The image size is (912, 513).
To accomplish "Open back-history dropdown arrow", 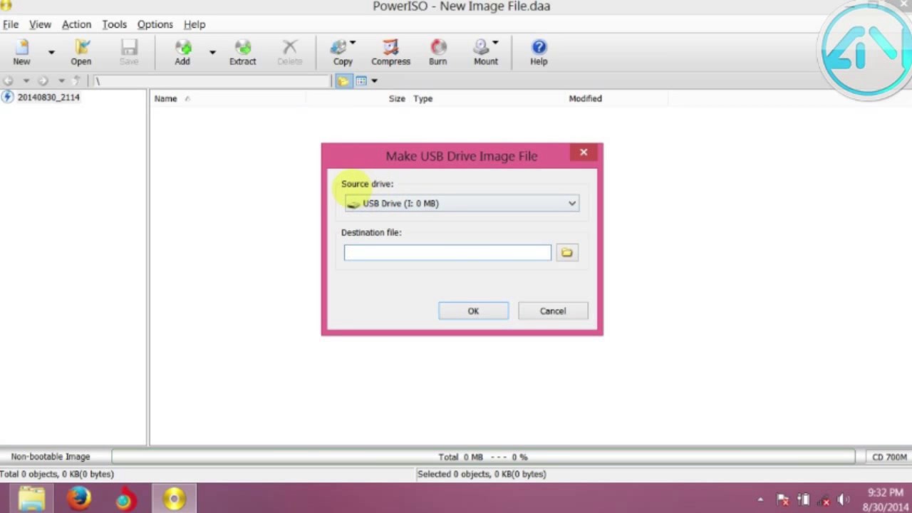I will [x=26, y=81].
